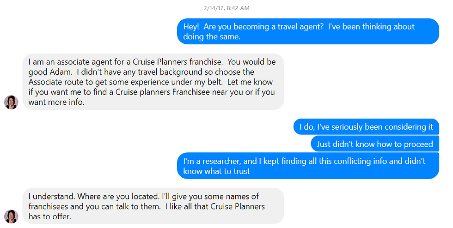This screenshot has width=453, height=228.
Task: Select the 'I understand. Where are you located' message
Action: pos(153,206)
